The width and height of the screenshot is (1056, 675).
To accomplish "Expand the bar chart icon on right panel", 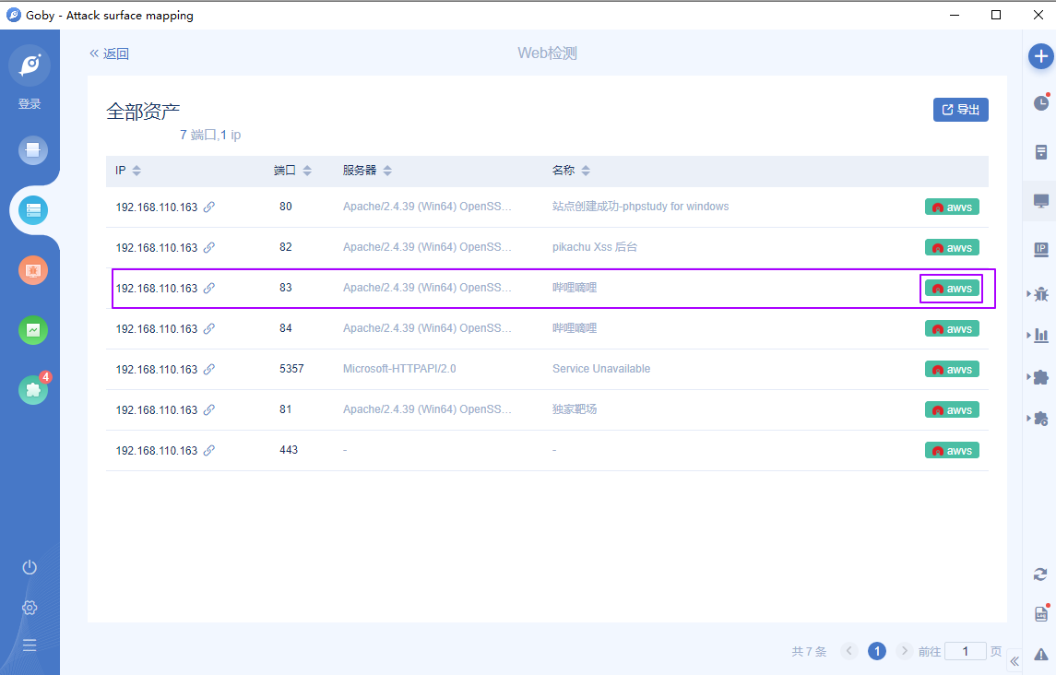I will tap(1040, 335).
